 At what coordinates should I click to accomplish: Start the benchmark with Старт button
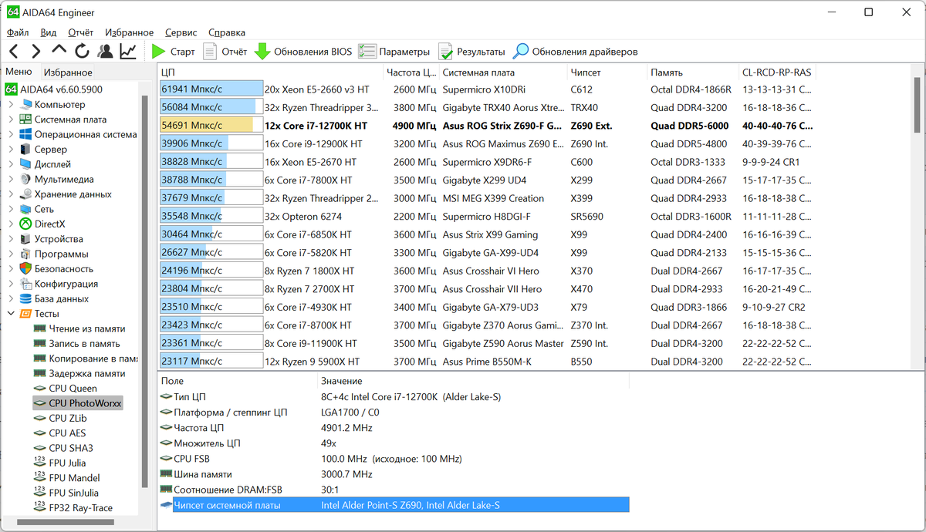(173, 52)
